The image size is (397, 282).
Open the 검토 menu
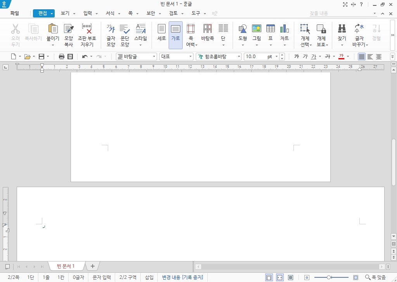point(173,13)
